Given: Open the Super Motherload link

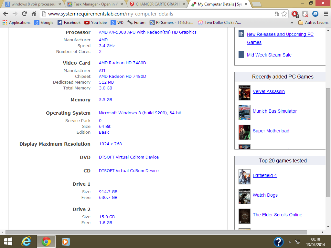Looking at the screenshot, I should 271,131.
